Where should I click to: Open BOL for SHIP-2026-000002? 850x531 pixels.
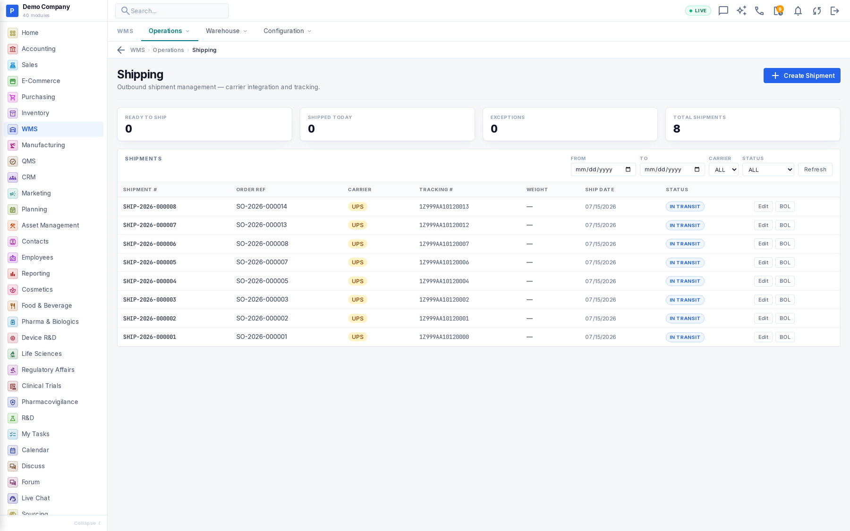click(x=785, y=319)
